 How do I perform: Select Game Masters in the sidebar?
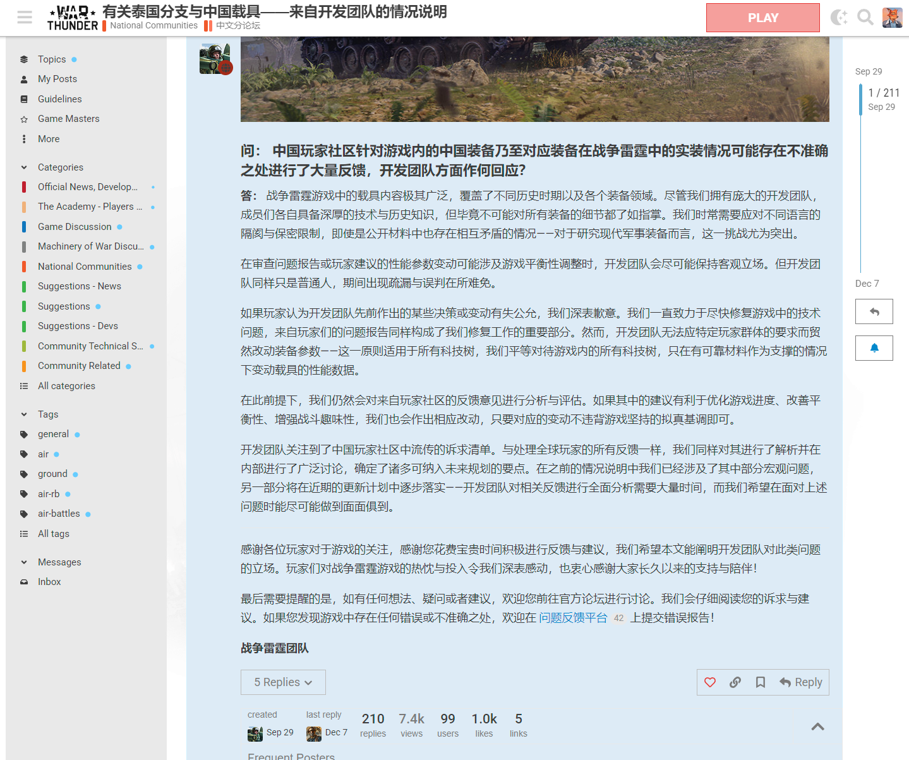[x=68, y=118]
